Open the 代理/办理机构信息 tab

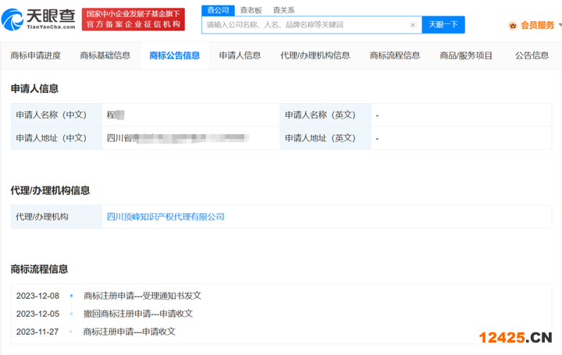[315, 55]
